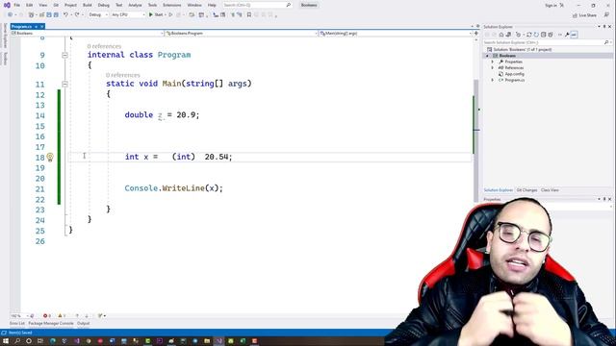
Task: Toggle the Show All Files icon
Action: 551,35
